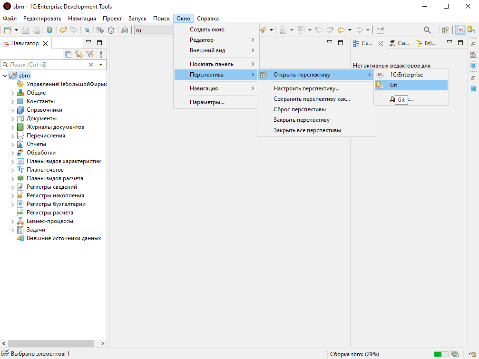Screen dimensions: 479x359
Task: Choose Настроить перспективу... menu entry
Action: click(x=306, y=88)
